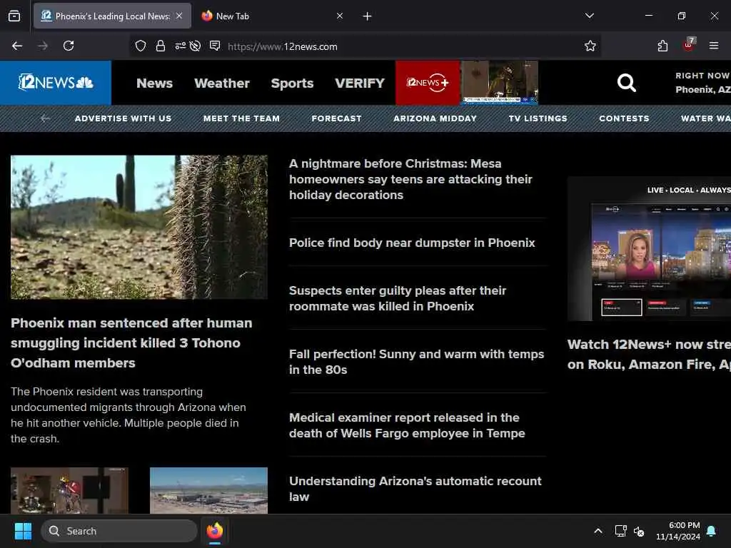
Task: Open the Sports menu
Action: pos(292,83)
